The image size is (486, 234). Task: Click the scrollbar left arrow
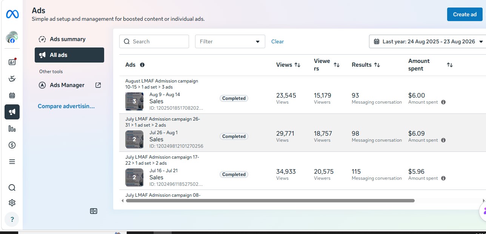click(122, 201)
